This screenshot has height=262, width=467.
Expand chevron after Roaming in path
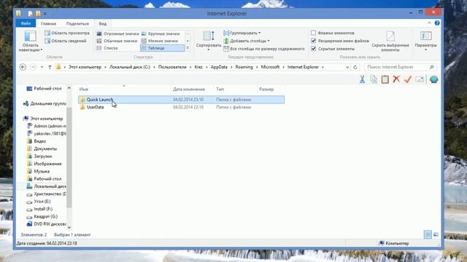[257, 67]
